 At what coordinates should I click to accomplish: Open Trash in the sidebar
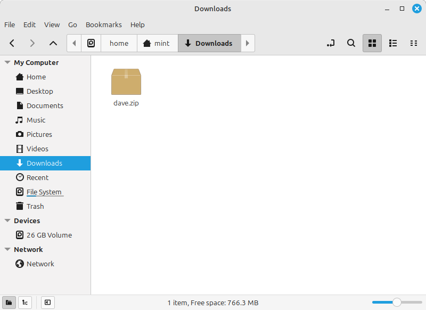[35, 206]
